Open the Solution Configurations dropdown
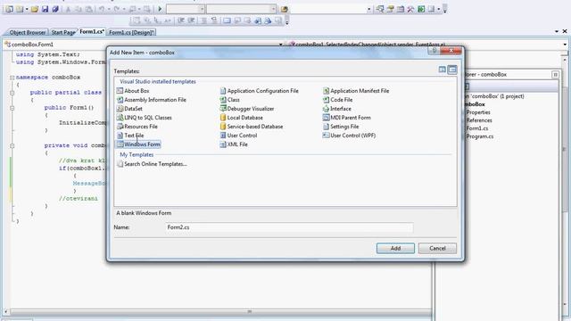This screenshot has width=571, height=321. [203, 9]
